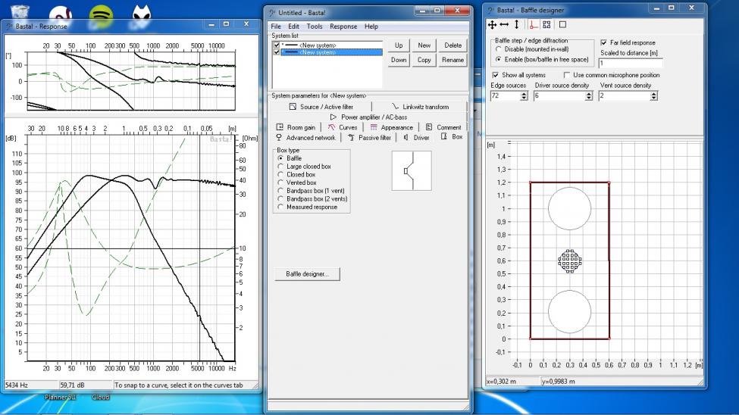This screenshot has height=415, width=739.
Task: Click the Delete button
Action: pyautogui.click(x=453, y=45)
